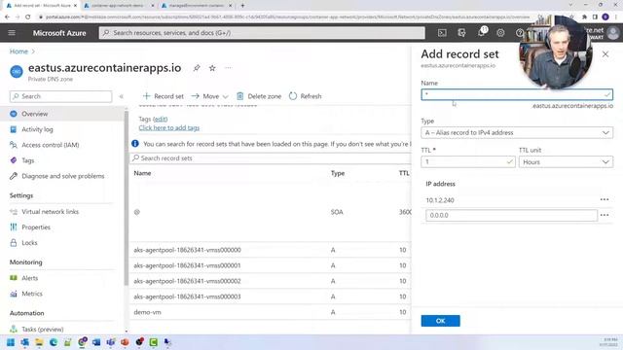This screenshot has height=350, width=623.
Task: Open the notifications bell
Action: click(x=481, y=33)
